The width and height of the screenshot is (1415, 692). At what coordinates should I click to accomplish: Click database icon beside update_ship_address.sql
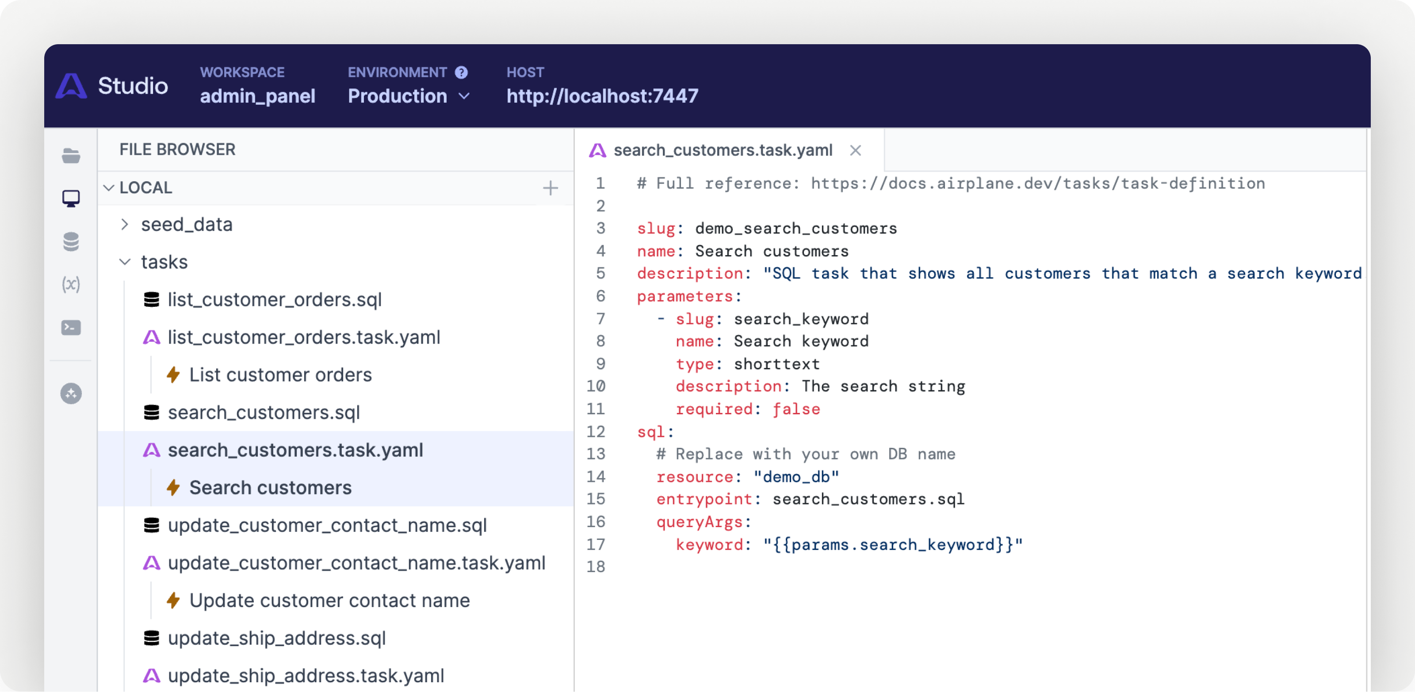[x=152, y=638]
